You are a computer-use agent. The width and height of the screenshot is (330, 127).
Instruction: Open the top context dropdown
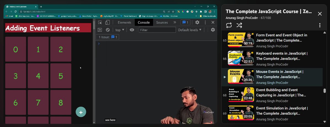pyautogui.click(x=120, y=30)
